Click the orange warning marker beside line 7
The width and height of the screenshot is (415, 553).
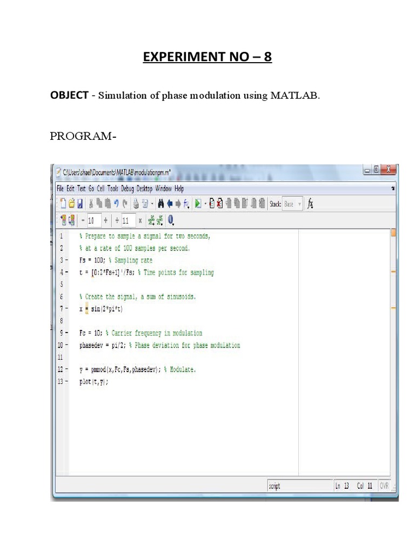click(x=393, y=308)
